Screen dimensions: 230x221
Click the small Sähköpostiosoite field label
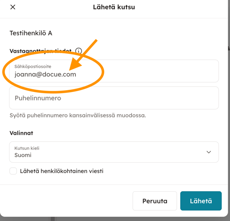click(33, 66)
